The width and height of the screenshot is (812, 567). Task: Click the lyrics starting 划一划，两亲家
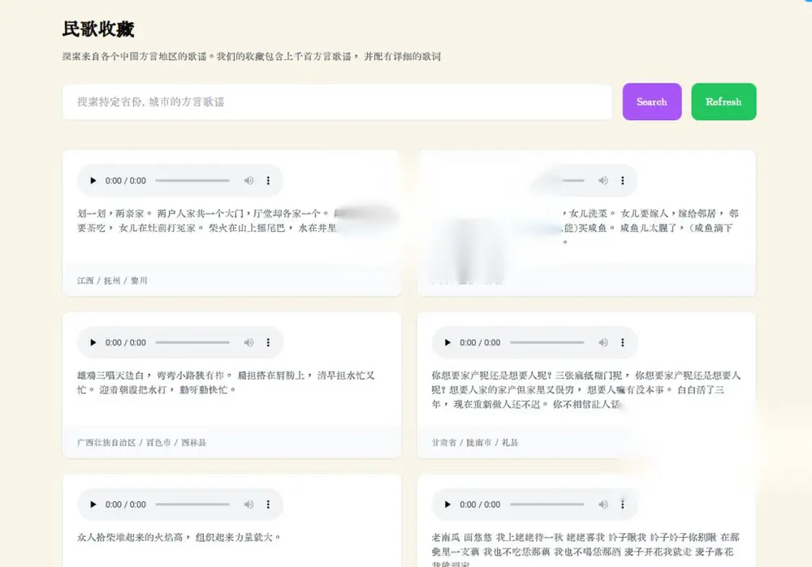pos(207,221)
